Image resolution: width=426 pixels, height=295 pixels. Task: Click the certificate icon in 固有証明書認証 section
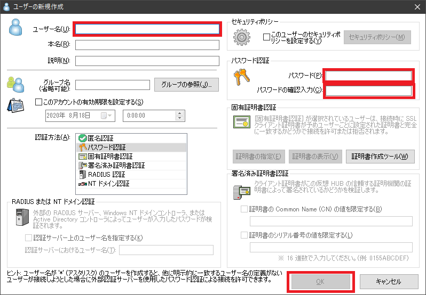pyautogui.click(x=241, y=122)
